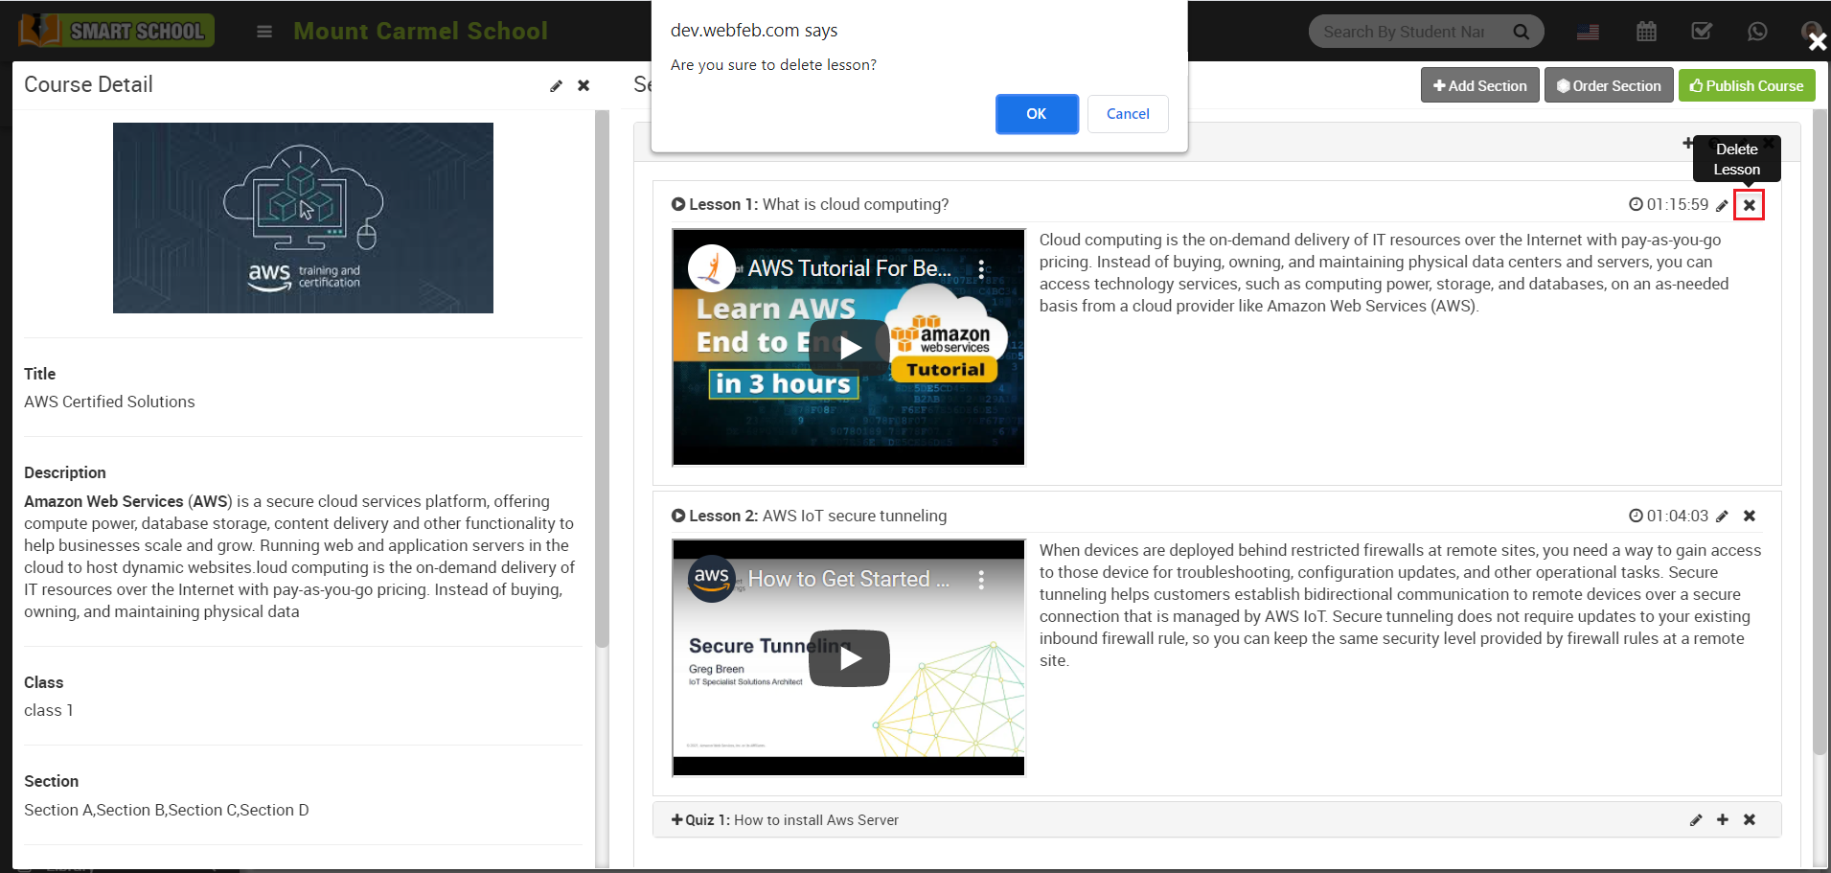Open the tasks checkbox icon in header

pyautogui.click(x=1702, y=31)
